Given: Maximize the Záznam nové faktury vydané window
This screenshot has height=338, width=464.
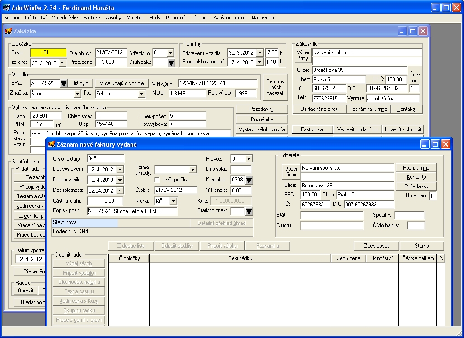Looking at the screenshot, I should tap(435, 144).
